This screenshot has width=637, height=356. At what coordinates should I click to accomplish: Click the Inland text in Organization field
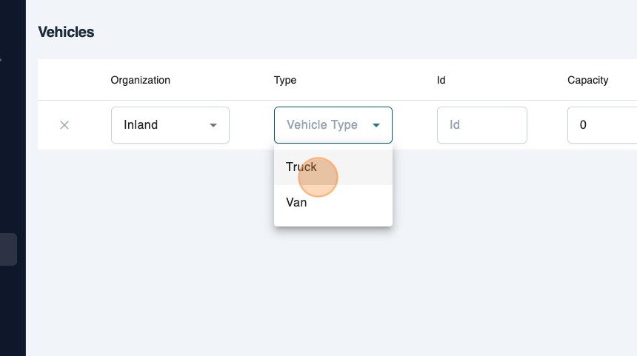point(141,125)
